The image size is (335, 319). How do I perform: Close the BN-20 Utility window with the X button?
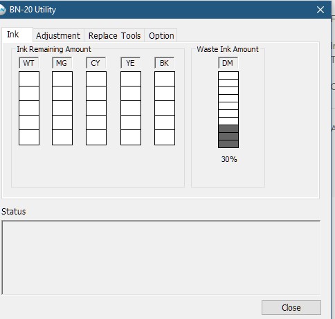coord(320,10)
